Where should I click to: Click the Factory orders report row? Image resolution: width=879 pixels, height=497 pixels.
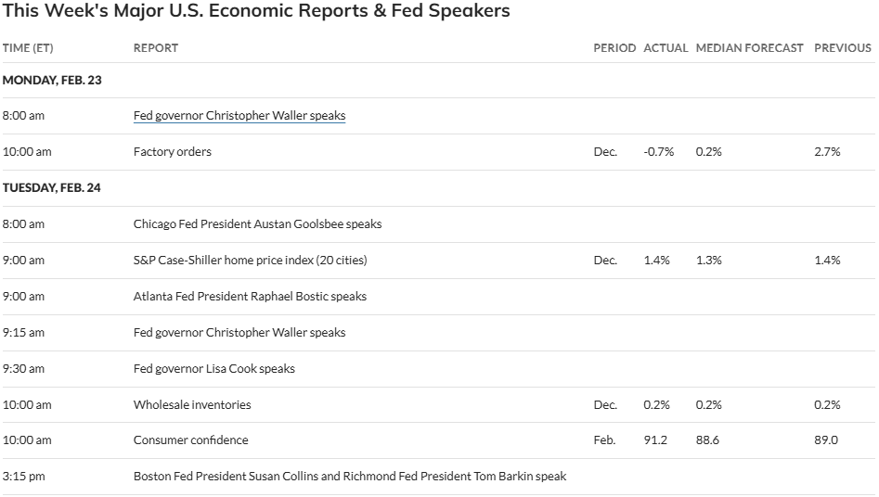(x=173, y=152)
